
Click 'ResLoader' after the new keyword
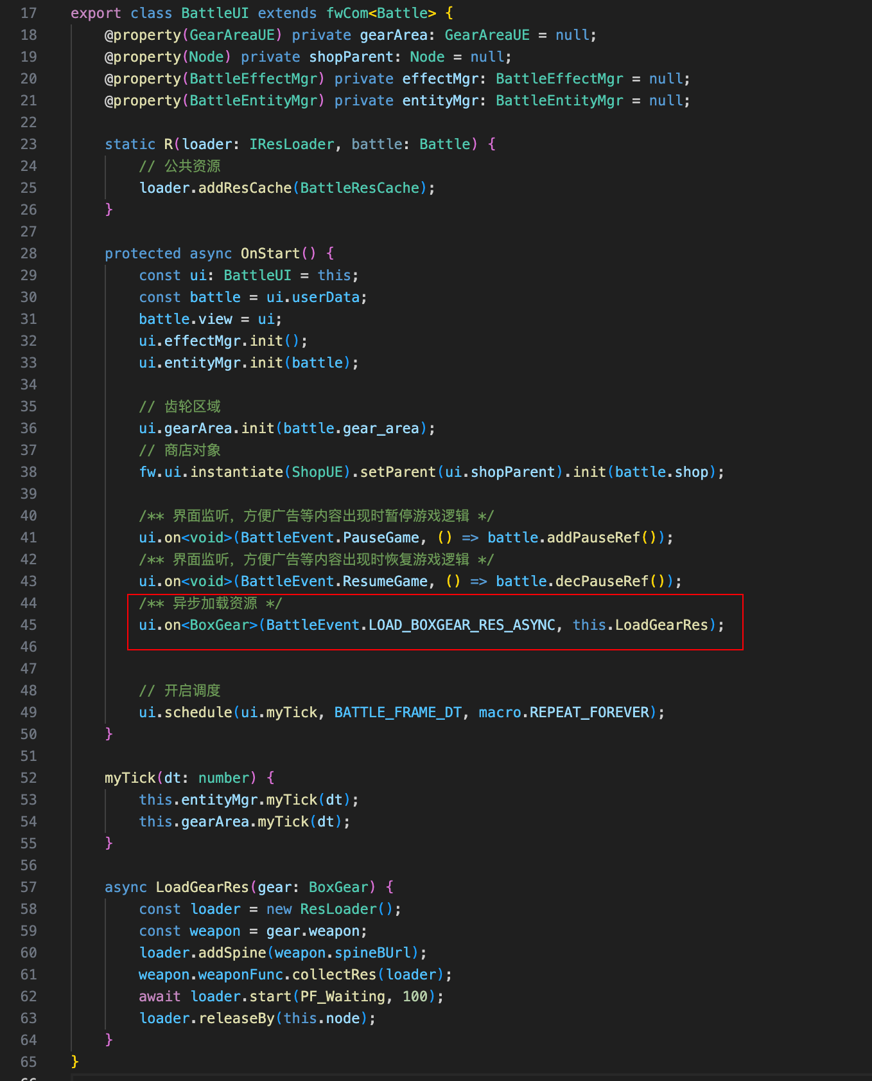pos(338,909)
